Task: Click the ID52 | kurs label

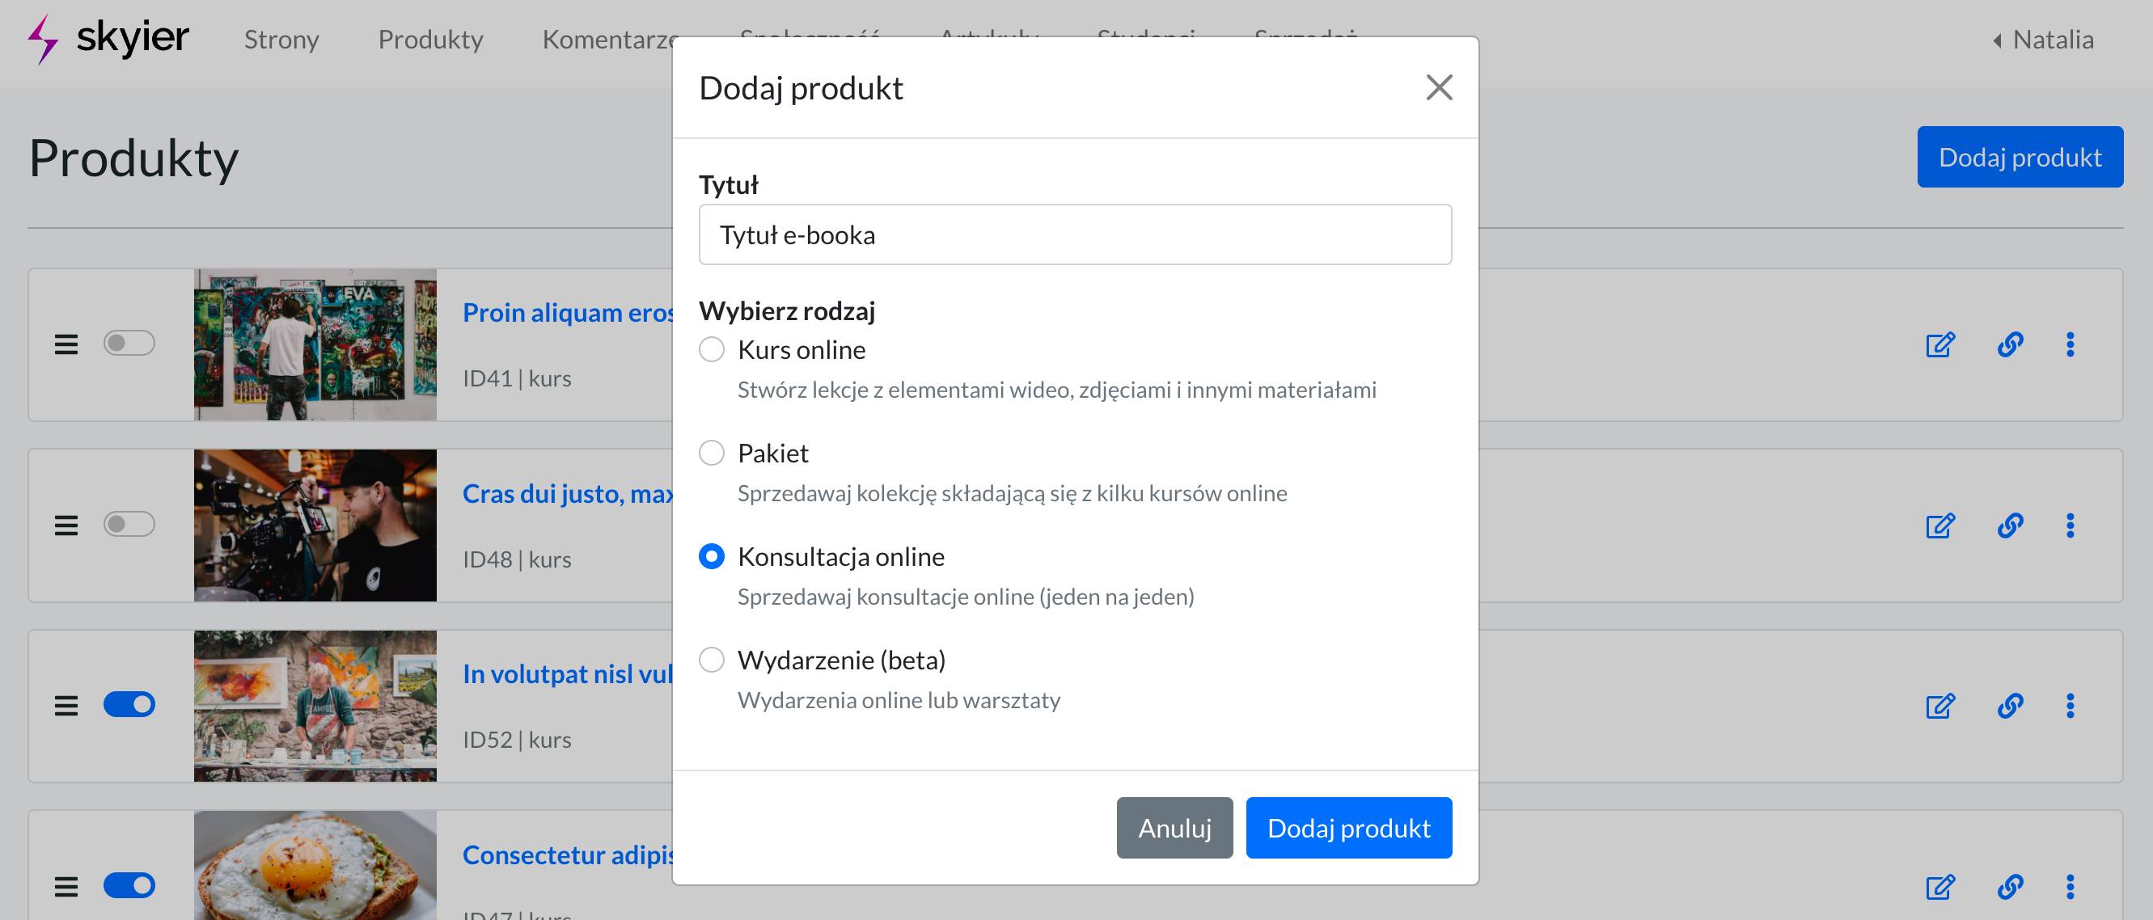Action: [518, 741]
